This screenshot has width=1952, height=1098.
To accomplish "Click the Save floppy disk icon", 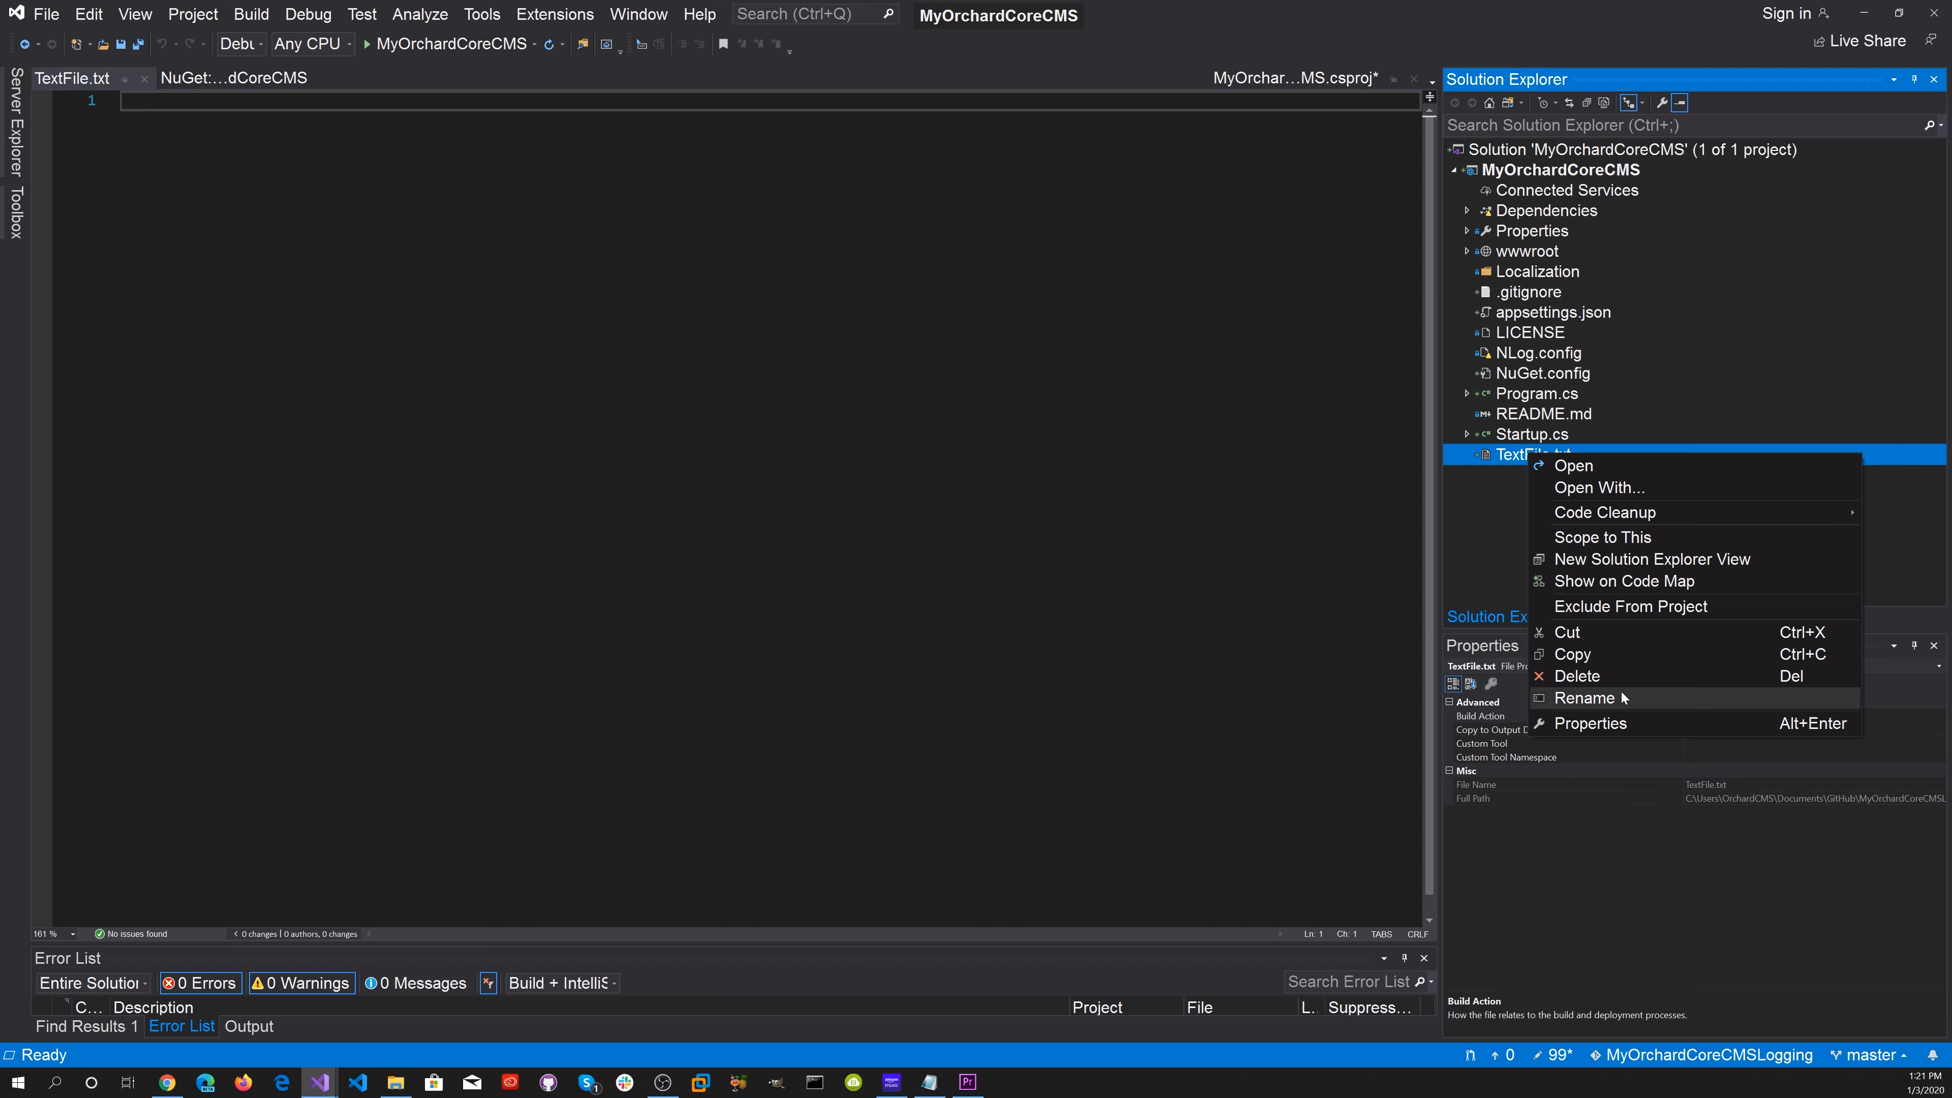I will (x=120, y=44).
